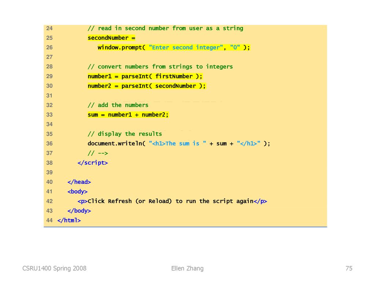The height and width of the screenshot is (281, 375).
Task: Select 'number1 = parseInt( firstNumber );' line
Action: pos(145,76)
